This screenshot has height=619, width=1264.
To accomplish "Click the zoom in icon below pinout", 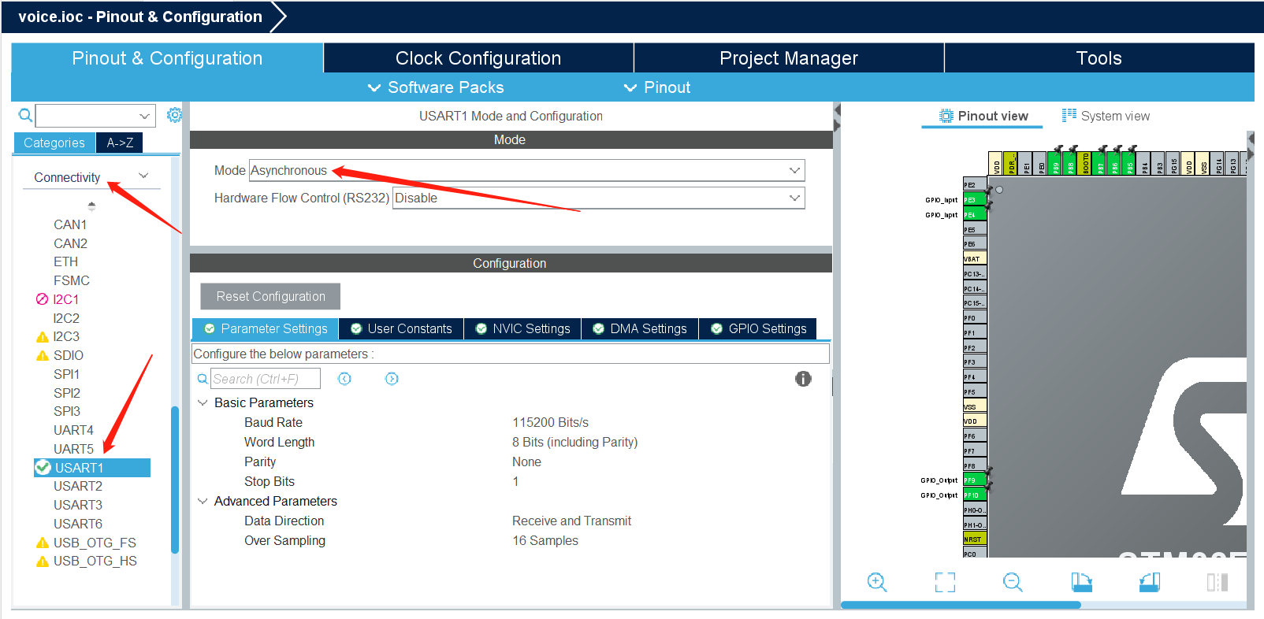I will pos(876,582).
